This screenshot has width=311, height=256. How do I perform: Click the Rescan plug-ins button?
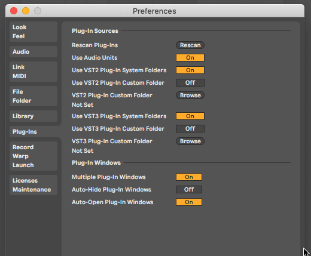(190, 45)
